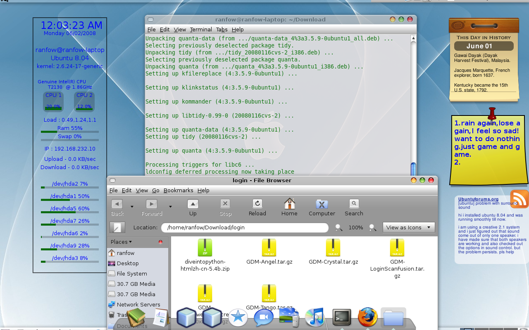Open Computer from the File Browser toolbar

pos(322,207)
